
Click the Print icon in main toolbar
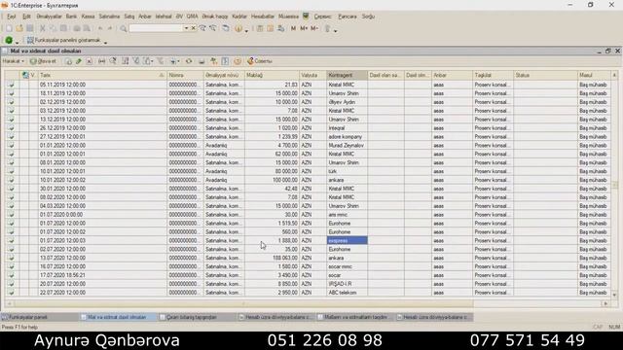tap(77, 28)
